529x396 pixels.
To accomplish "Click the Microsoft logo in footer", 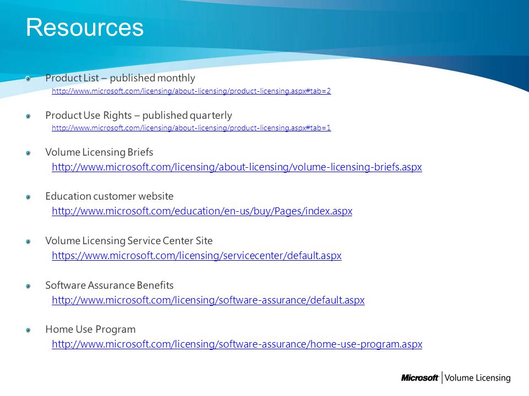I will tap(420, 378).
